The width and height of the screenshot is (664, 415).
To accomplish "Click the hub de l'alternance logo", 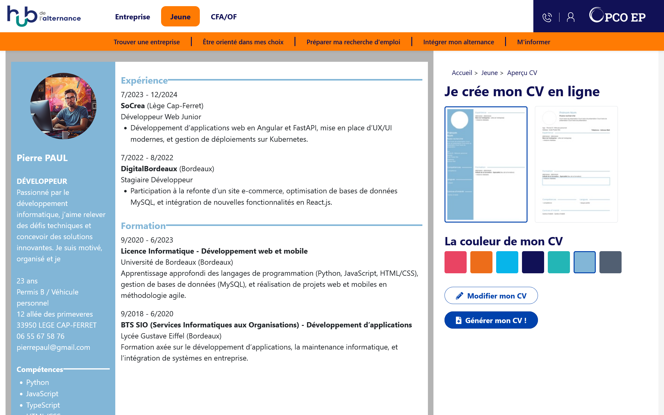I will (x=44, y=16).
